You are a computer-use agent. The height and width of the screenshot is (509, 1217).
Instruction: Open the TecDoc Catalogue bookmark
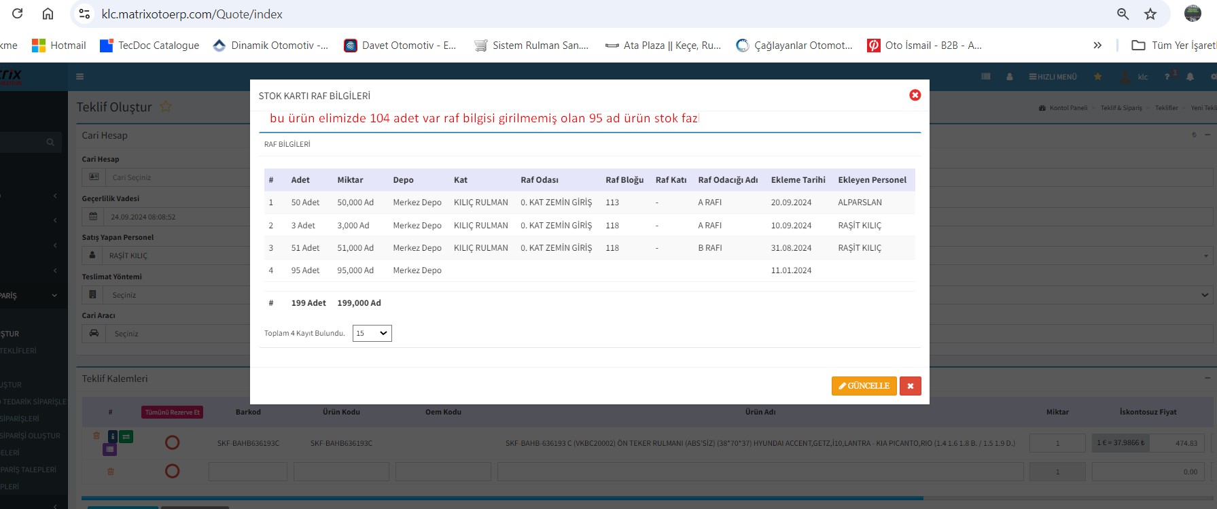(149, 46)
